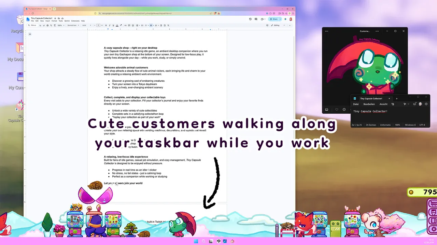
Task: Open the Normal text style dropdown
Action: coord(73,25)
